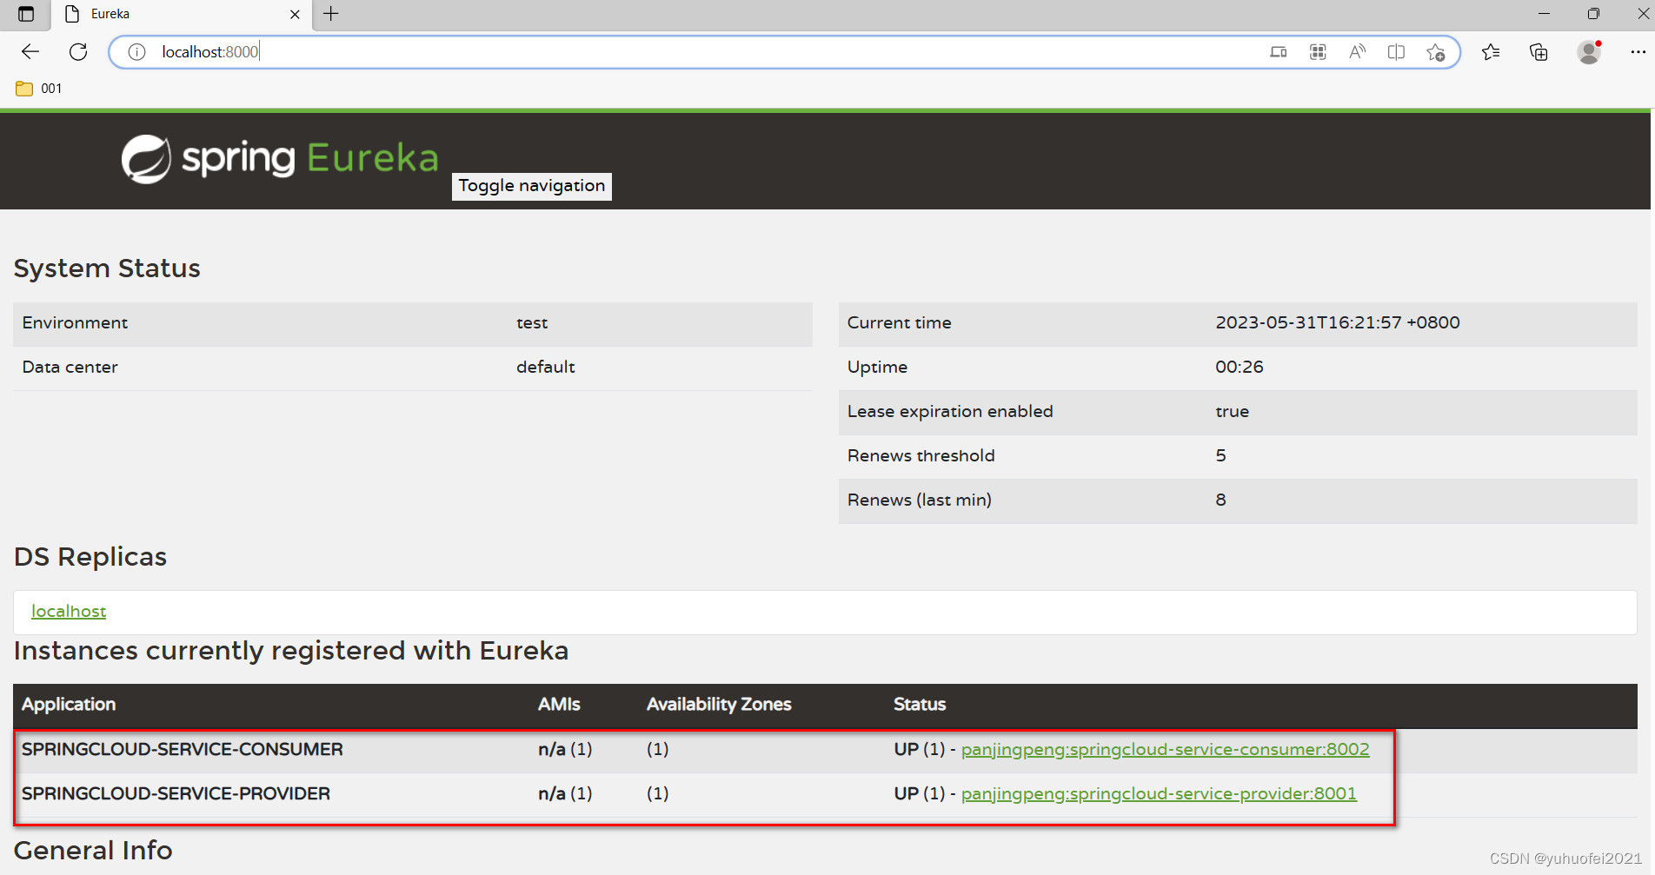Select the Data center value default
Viewport: 1655px width, 875px height.
tap(546, 367)
